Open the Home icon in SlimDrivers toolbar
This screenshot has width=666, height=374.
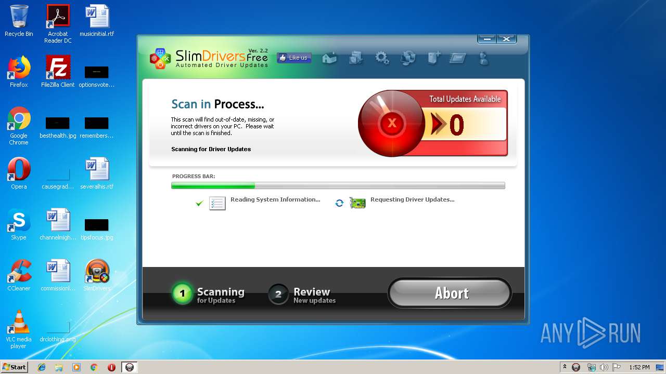(330, 58)
